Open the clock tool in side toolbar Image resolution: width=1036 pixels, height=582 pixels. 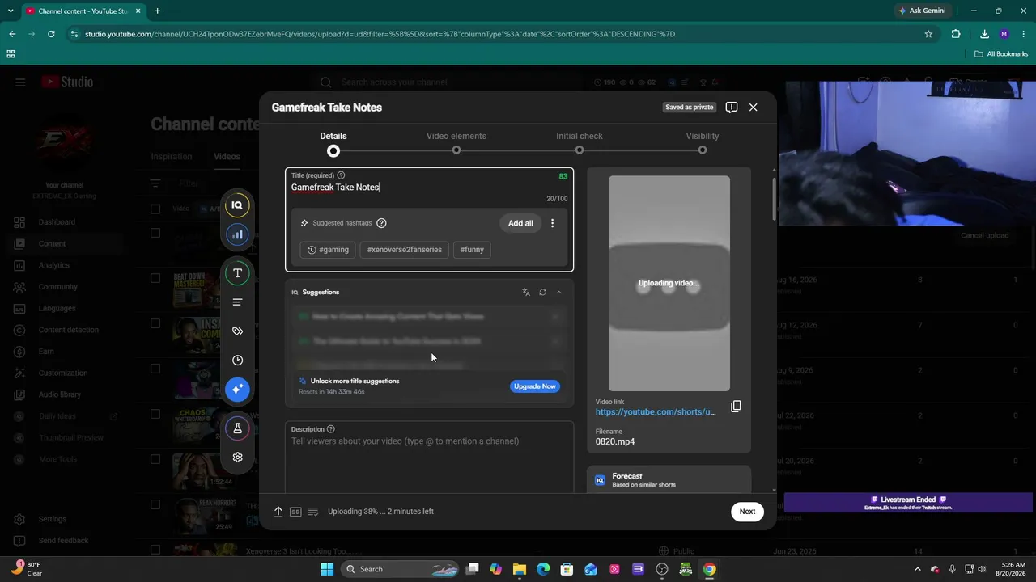click(237, 361)
